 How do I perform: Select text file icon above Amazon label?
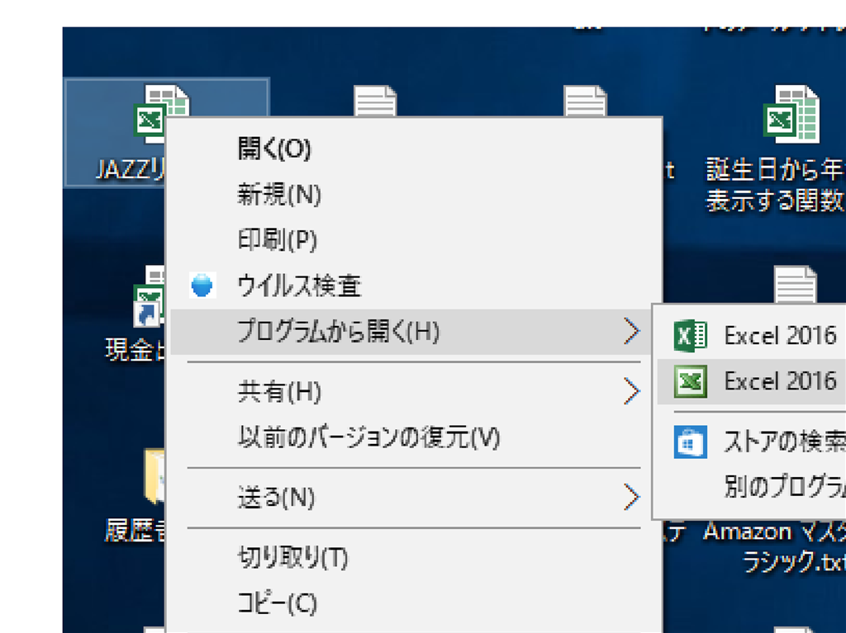796,284
